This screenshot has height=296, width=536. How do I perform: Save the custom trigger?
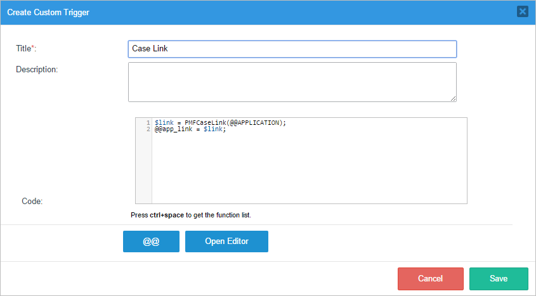pyautogui.click(x=498, y=279)
